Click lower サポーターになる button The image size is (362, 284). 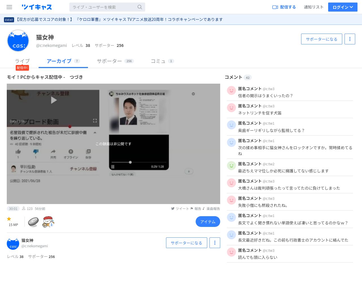[x=187, y=243]
